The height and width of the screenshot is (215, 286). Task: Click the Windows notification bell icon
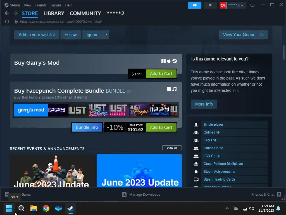[x=278, y=208]
